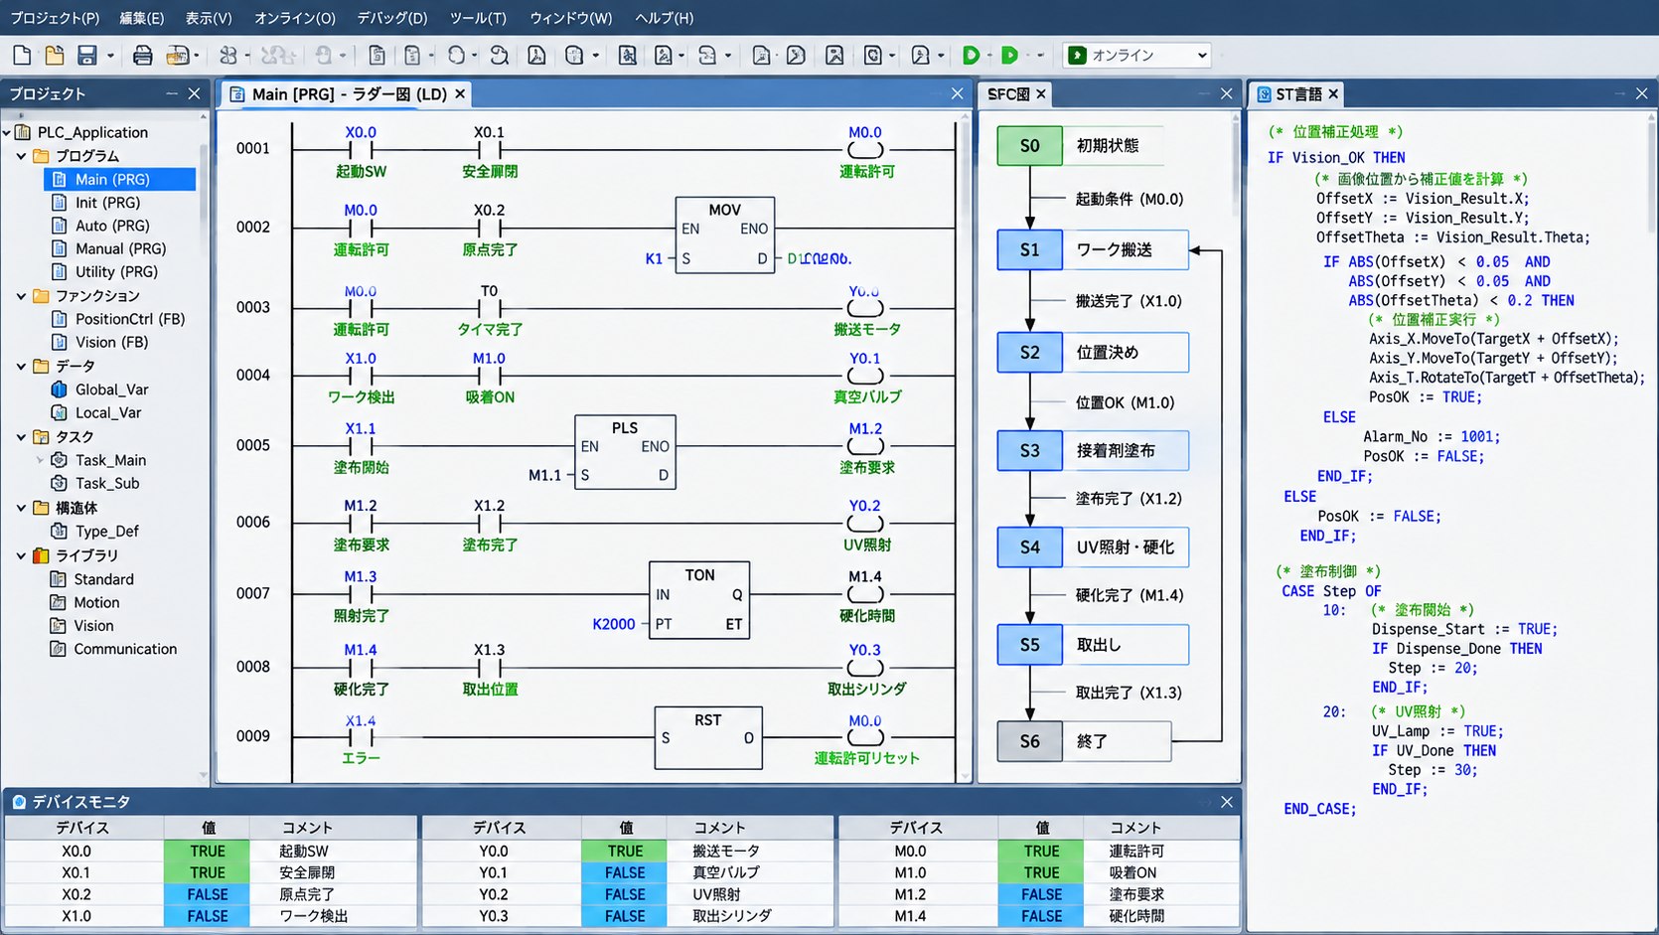Select SFC step S6 終了
Image resolution: width=1659 pixels, height=935 pixels.
click(x=1084, y=741)
